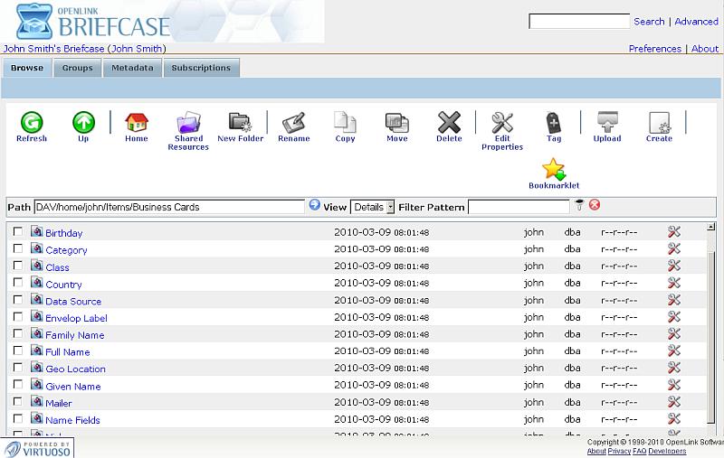
Task: Open Shared Resources
Action: click(188, 123)
